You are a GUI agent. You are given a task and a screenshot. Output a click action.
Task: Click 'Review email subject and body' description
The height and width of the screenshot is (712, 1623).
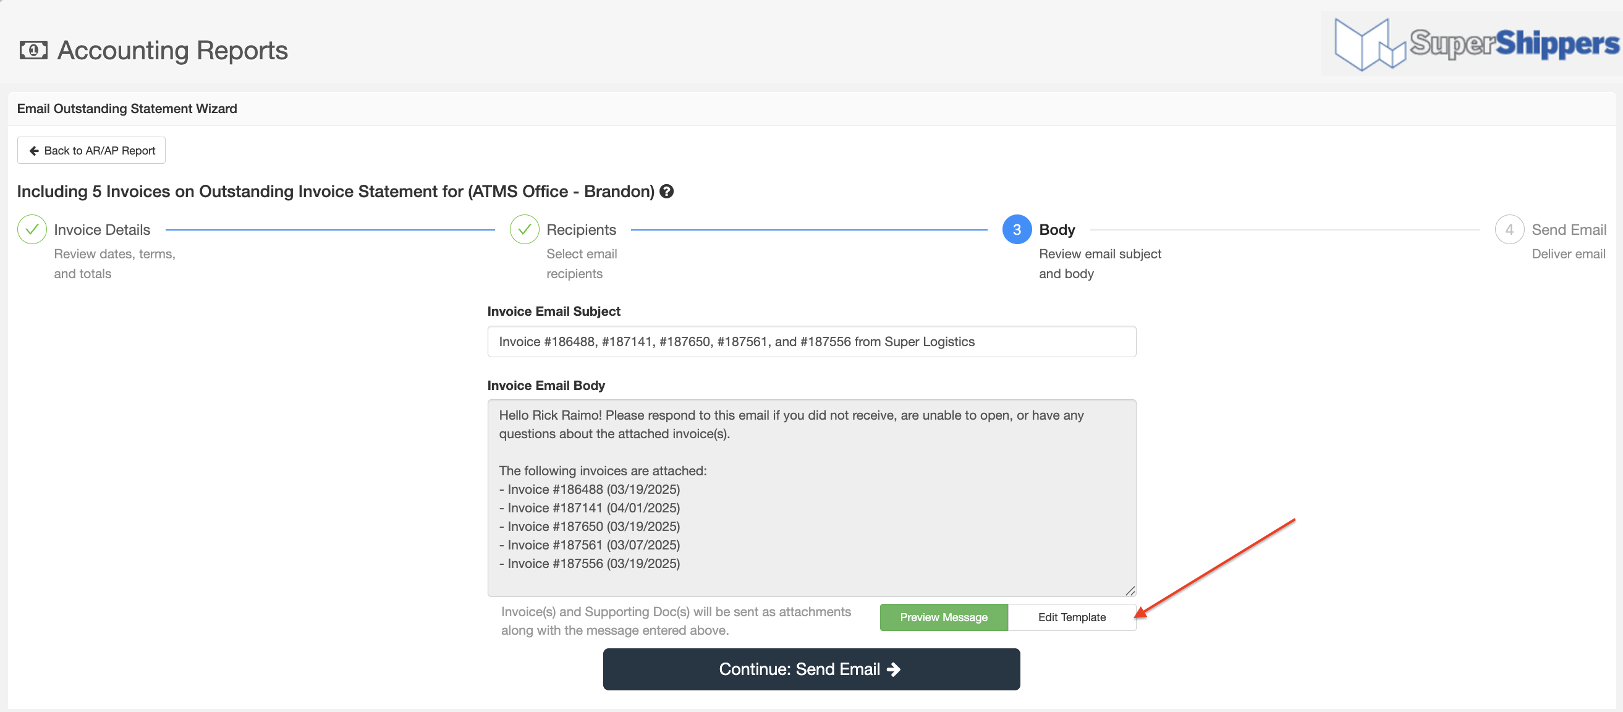[x=1100, y=263]
